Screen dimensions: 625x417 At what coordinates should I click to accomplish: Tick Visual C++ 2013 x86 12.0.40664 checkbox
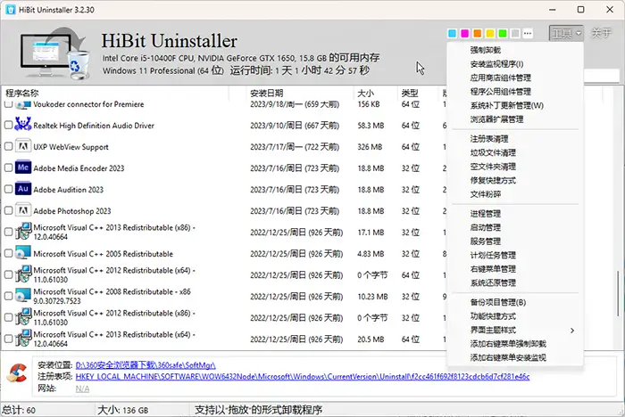tap(8, 232)
